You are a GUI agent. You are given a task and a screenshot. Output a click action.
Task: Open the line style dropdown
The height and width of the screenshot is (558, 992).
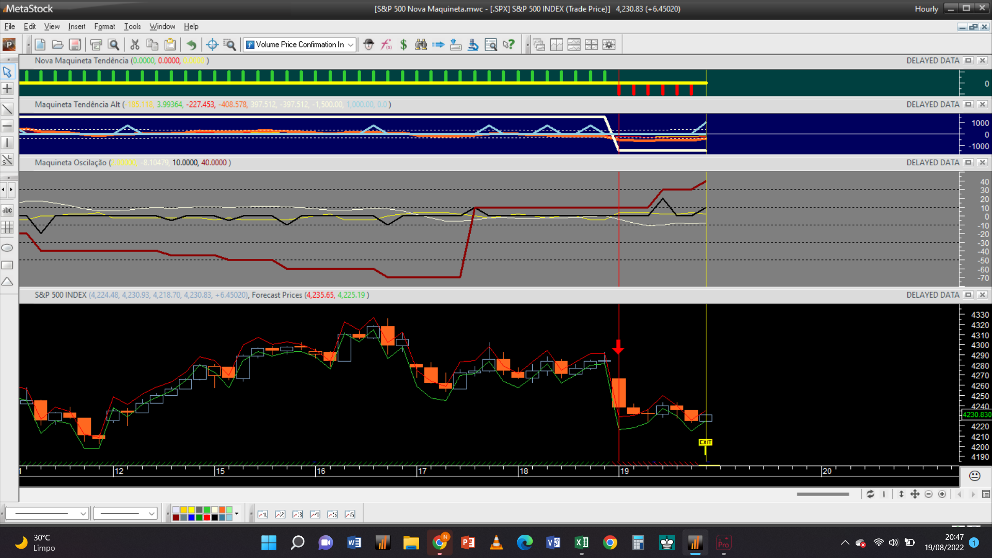click(83, 514)
